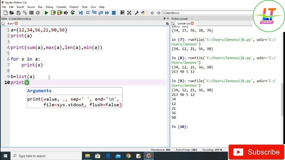The height and width of the screenshot is (160, 285).
Task: Open the Tools menu
Action: (85, 7)
